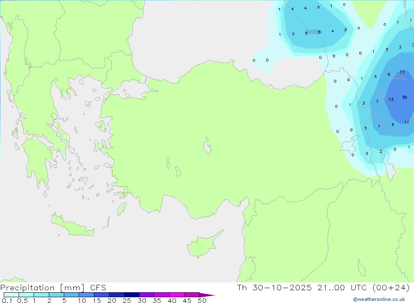
Task: Select the 10–15 mm legend swatch
Action: point(87,295)
